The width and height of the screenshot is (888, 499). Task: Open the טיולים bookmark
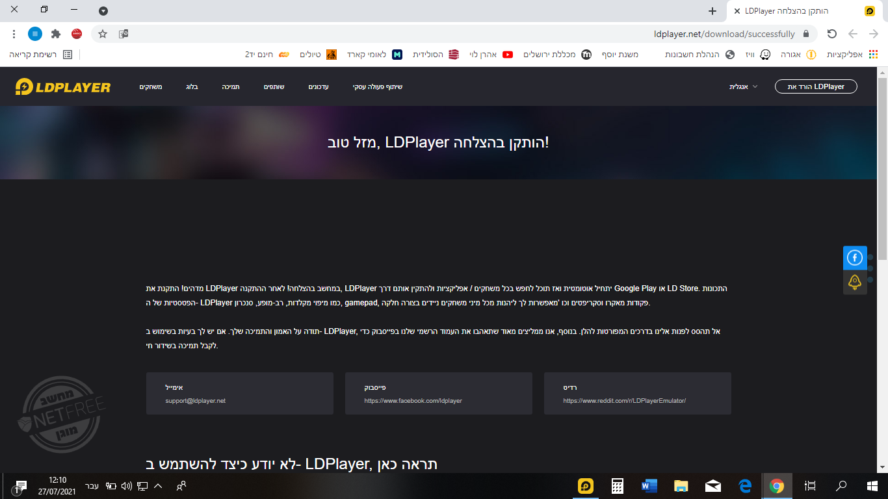pos(319,55)
